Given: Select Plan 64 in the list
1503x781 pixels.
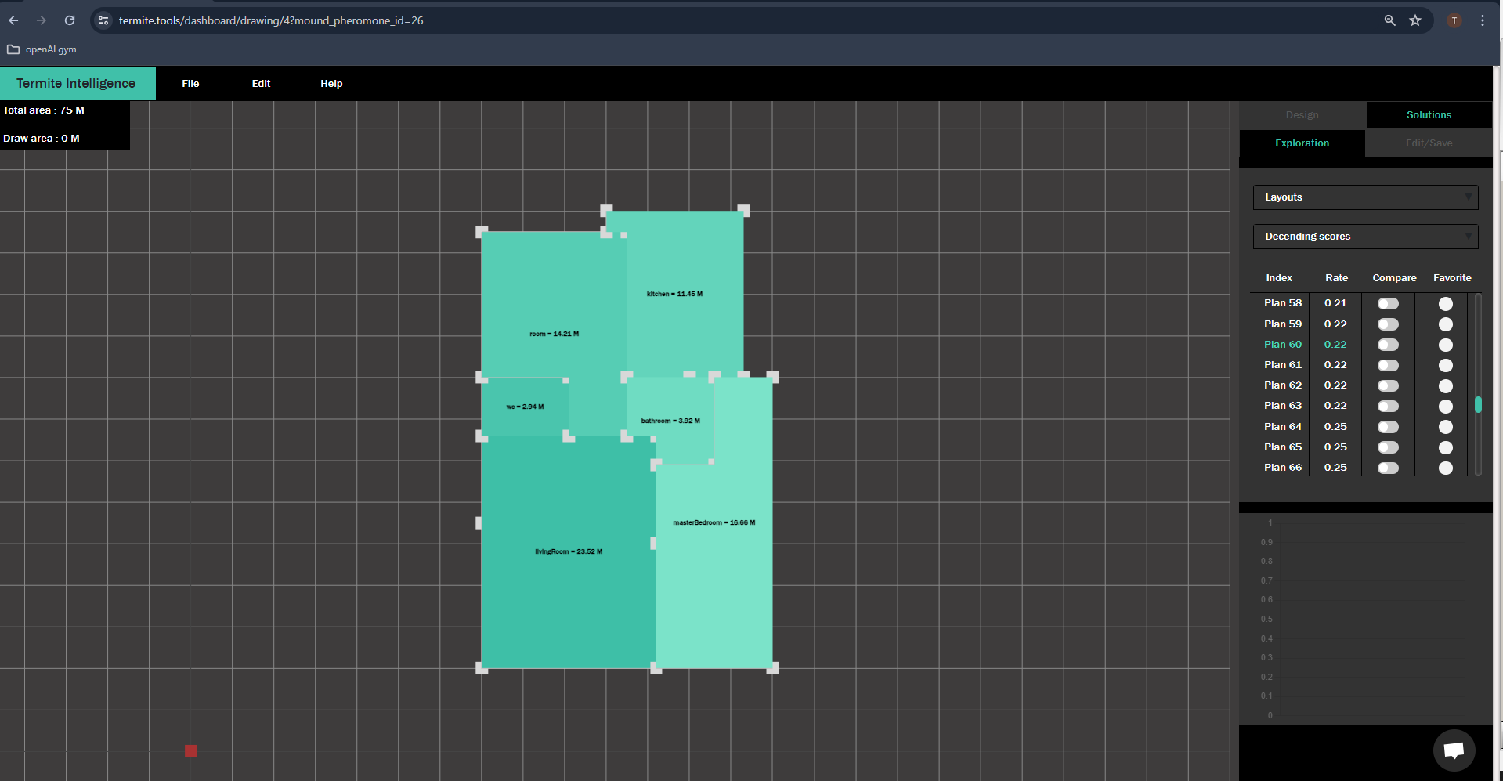Looking at the screenshot, I should 1283,427.
